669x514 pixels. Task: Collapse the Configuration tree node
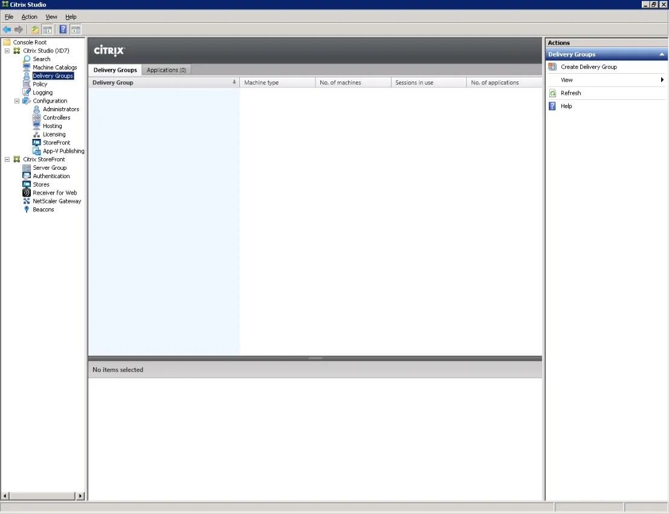tap(17, 101)
